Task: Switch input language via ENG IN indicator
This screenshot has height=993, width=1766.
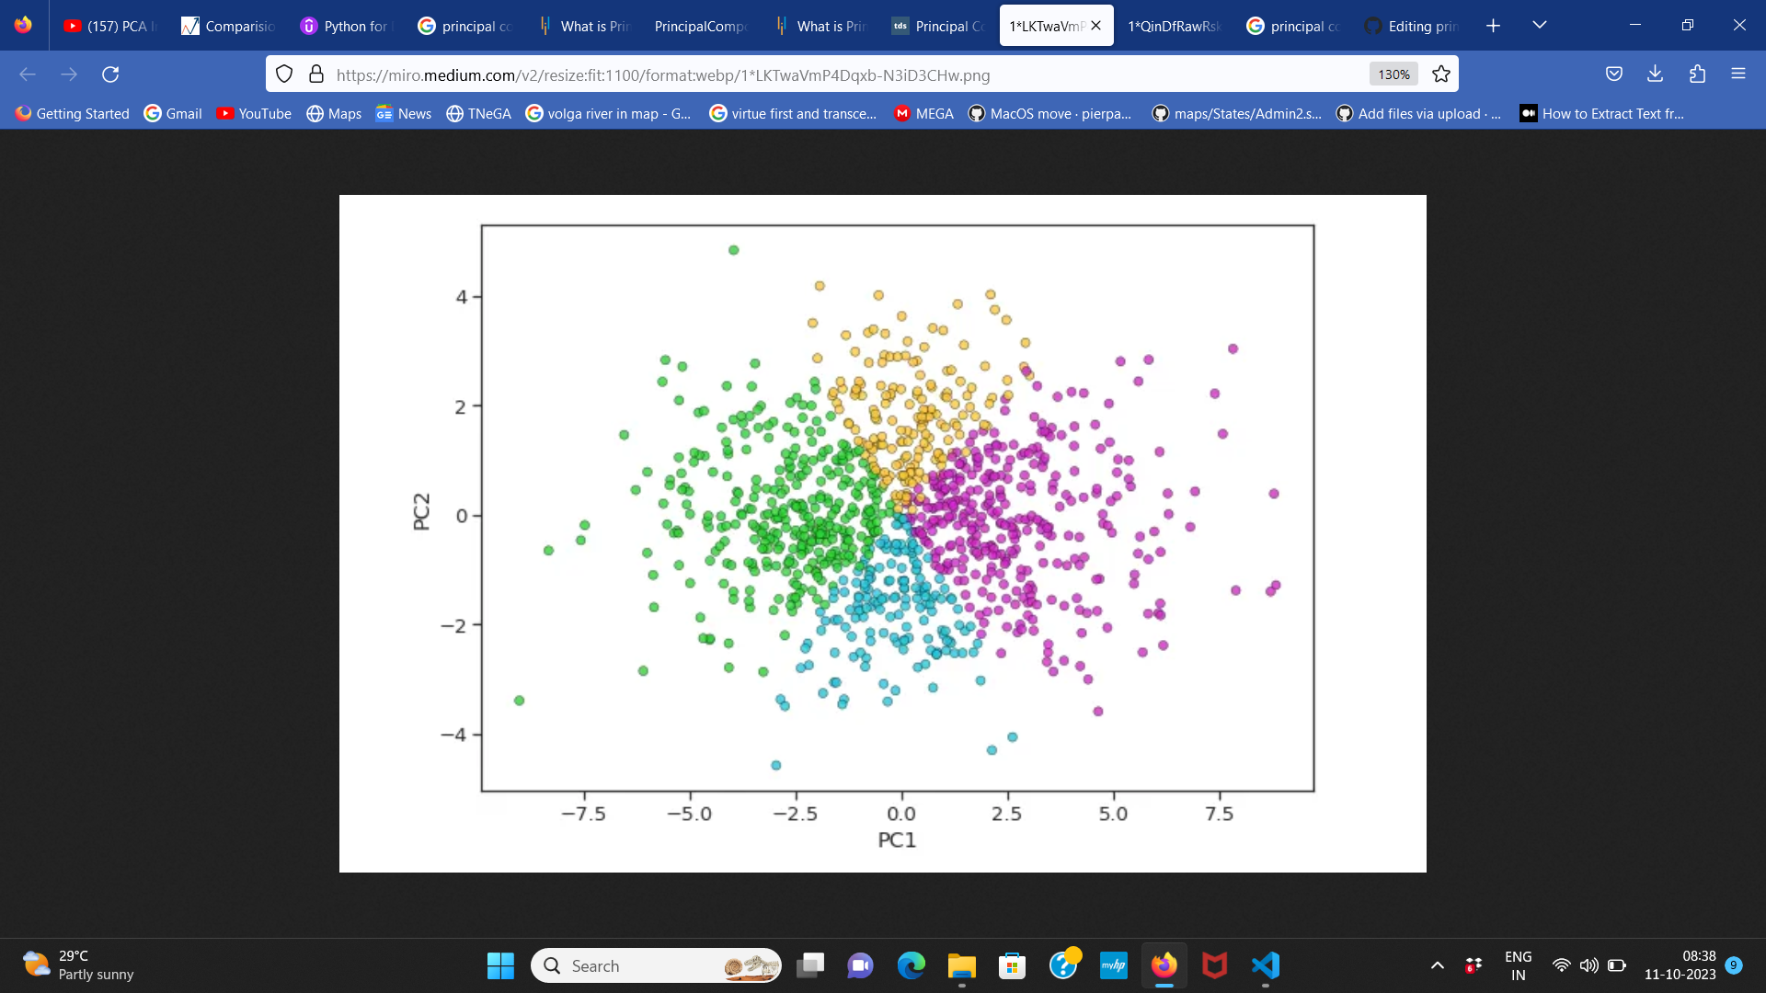Action: [x=1517, y=965]
